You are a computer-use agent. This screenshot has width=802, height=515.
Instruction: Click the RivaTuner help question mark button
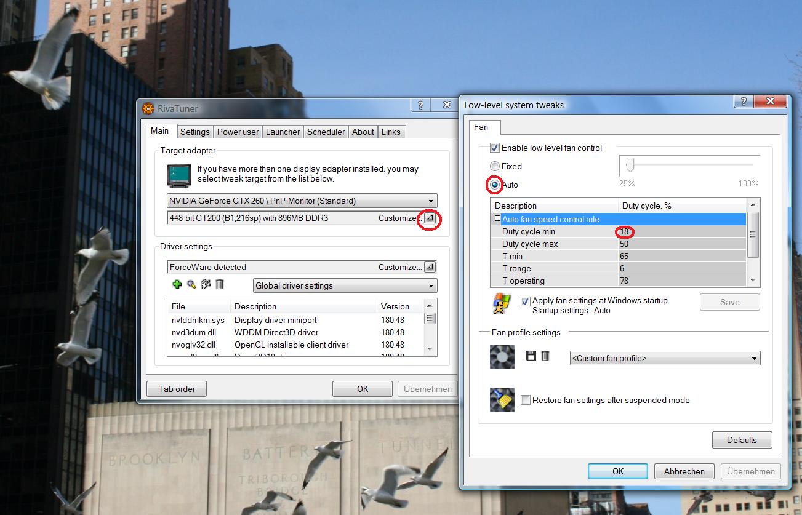420,105
